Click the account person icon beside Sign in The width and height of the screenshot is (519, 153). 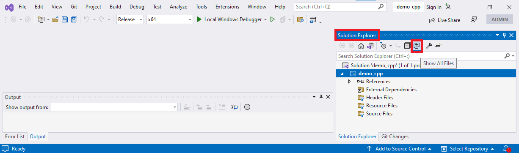[448, 7]
